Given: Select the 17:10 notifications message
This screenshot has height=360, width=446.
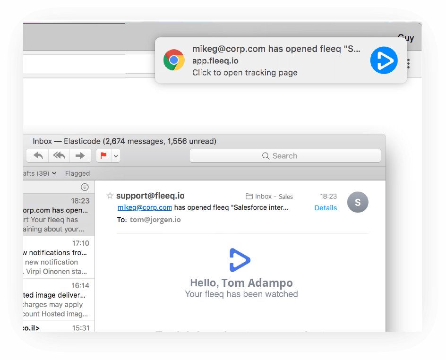Looking at the screenshot, I should (59, 257).
